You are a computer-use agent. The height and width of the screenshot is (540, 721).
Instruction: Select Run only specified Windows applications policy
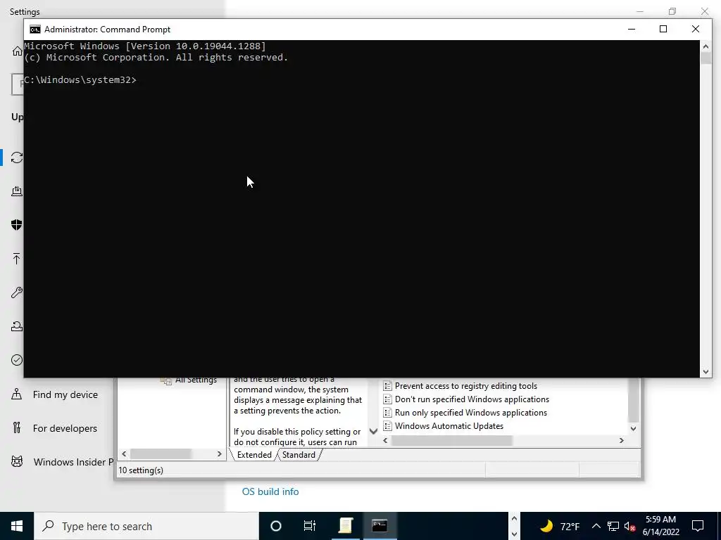pos(471,413)
